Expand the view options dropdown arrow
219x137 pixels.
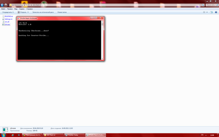pyautogui.click(x=207, y=12)
